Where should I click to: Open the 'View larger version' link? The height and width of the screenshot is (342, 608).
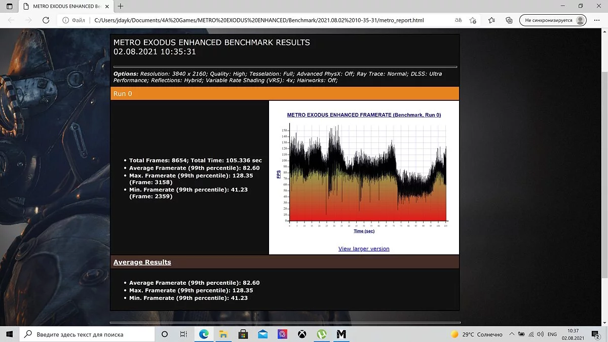pyautogui.click(x=364, y=249)
